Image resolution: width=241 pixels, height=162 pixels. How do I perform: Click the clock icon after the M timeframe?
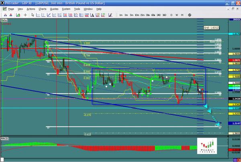[189, 15]
